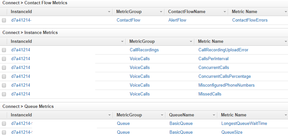
Task: Open the AlertFlow contact flow link
Action: pyautogui.click(x=177, y=20)
